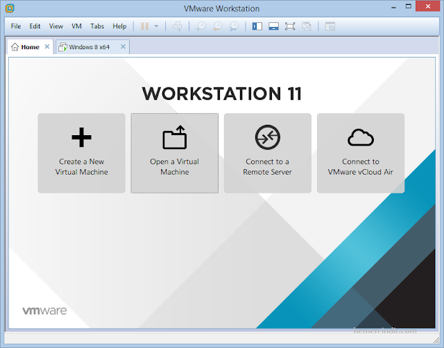Click the full screen mode icon
Image resolution: width=444 pixels, height=348 pixels.
tap(290, 26)
